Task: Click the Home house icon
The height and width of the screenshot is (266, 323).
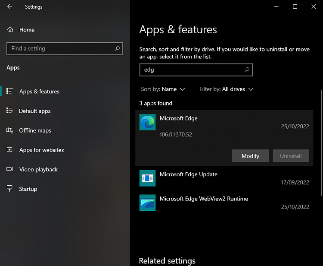Action: pos(10,29)
